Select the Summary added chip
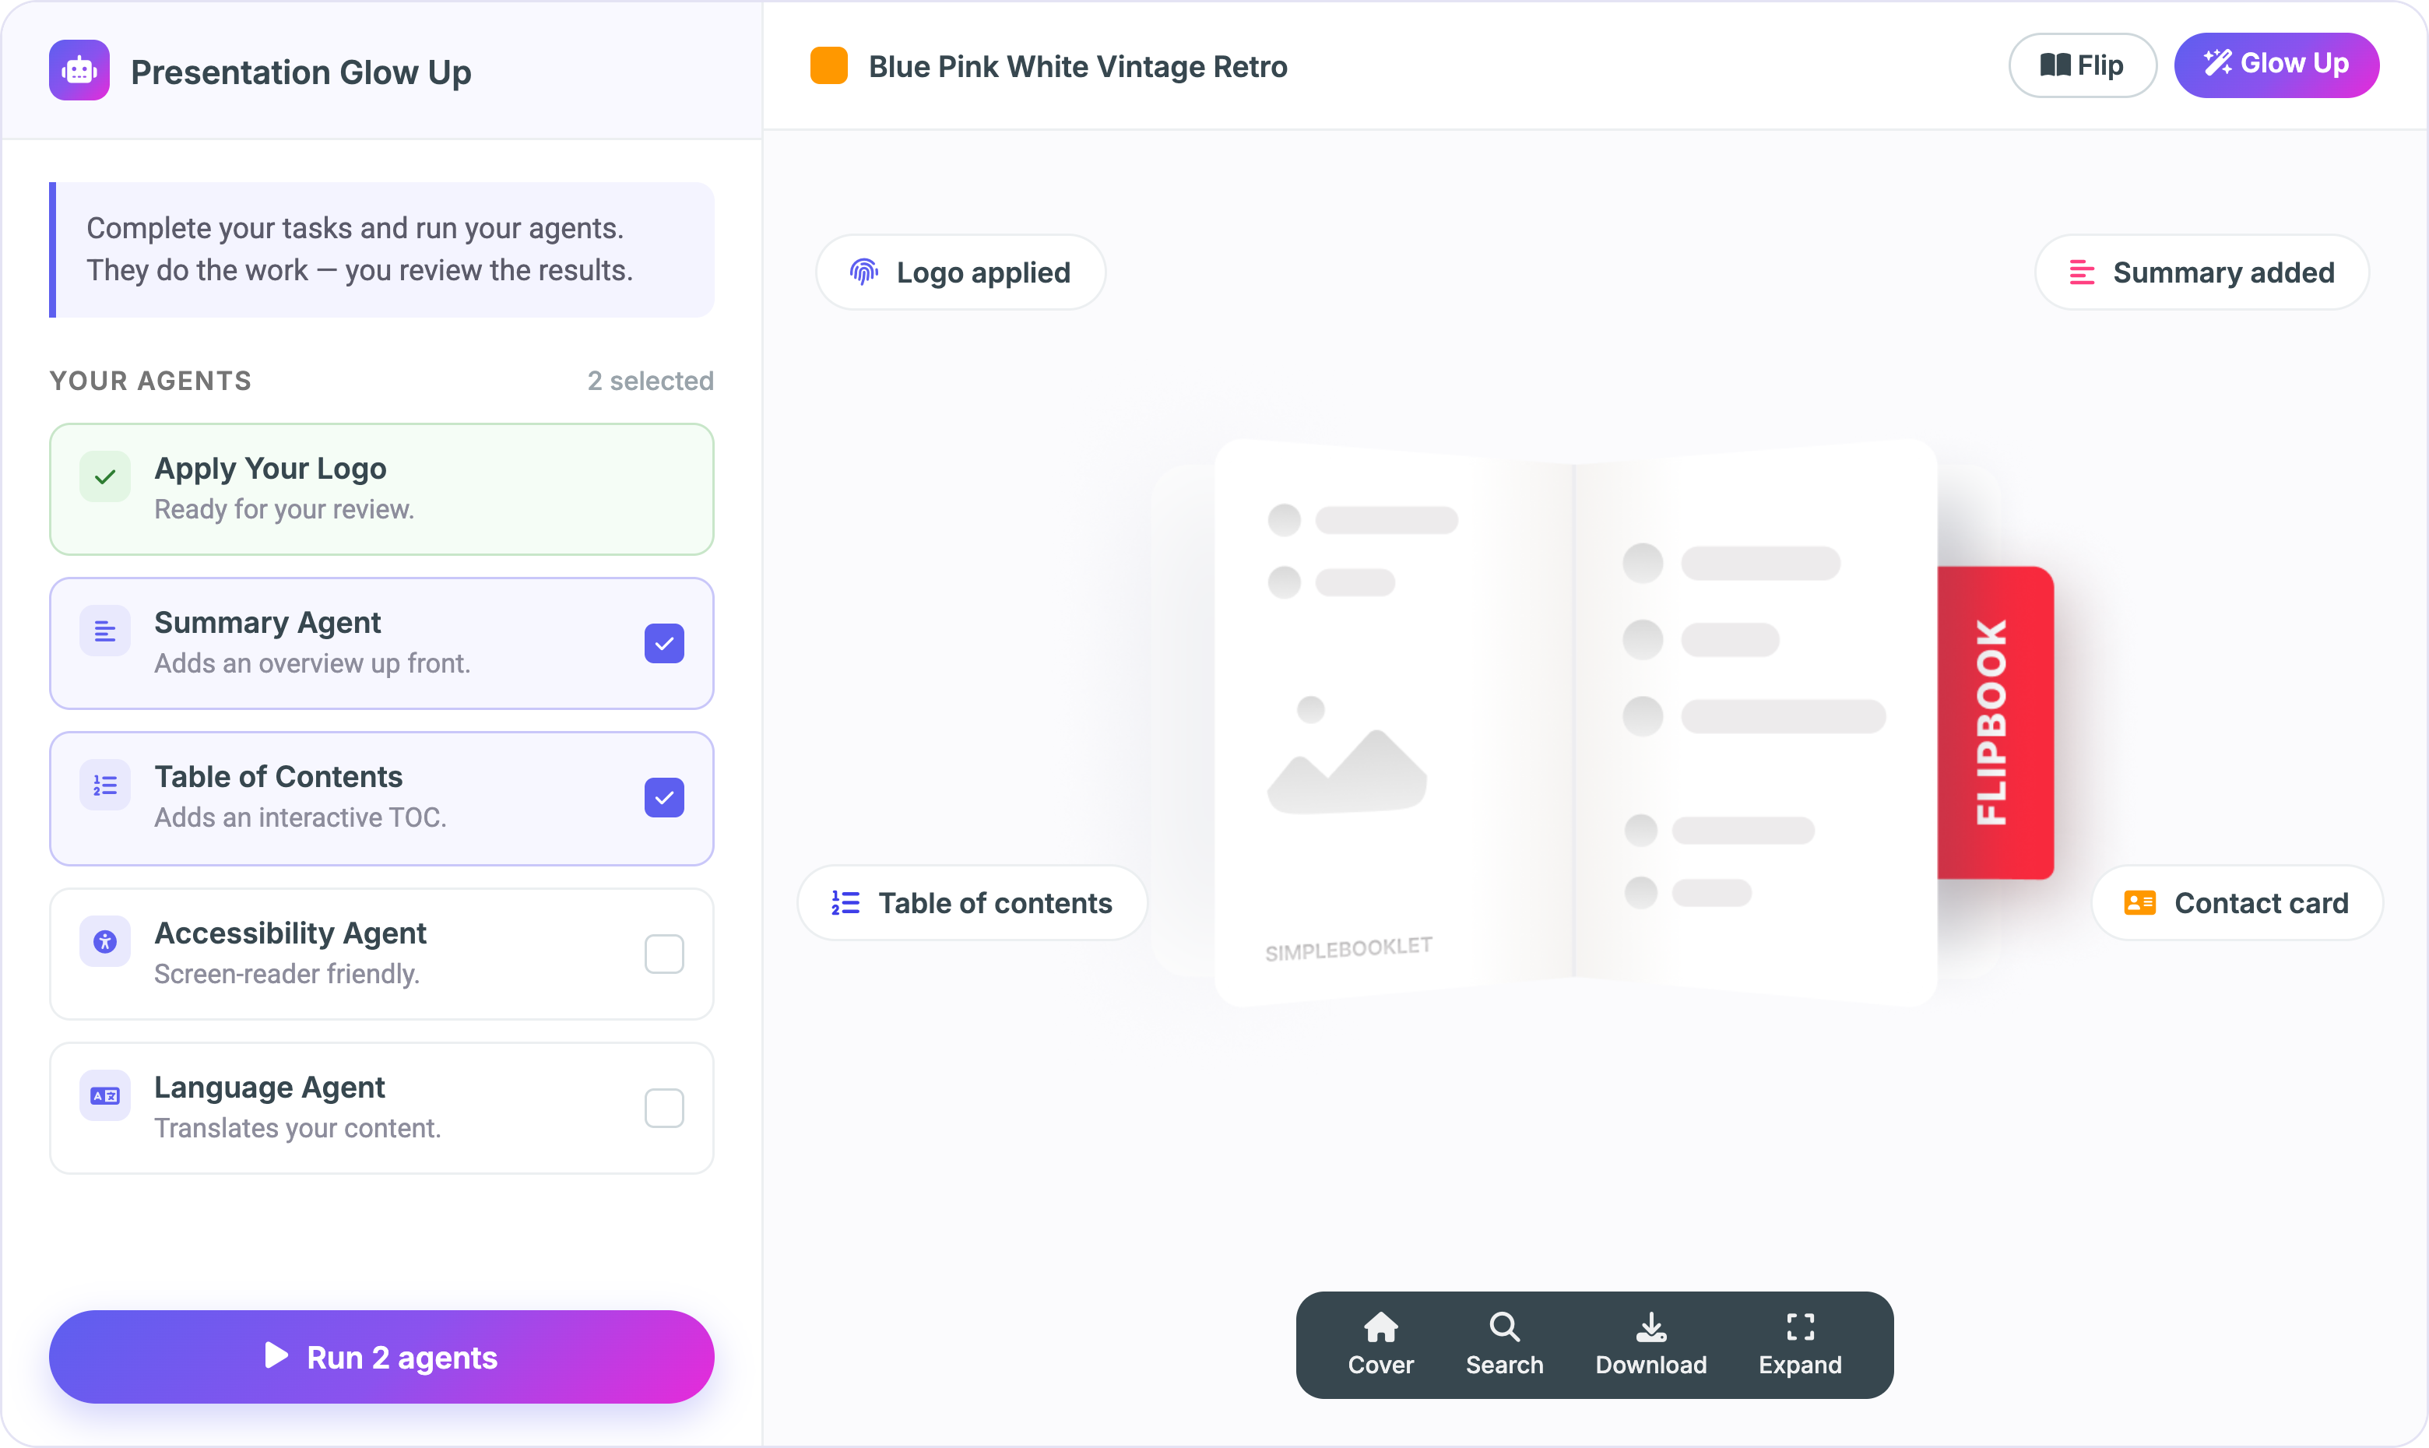Screen dimensions: 2429x1448 click(x=2202, y=272)
